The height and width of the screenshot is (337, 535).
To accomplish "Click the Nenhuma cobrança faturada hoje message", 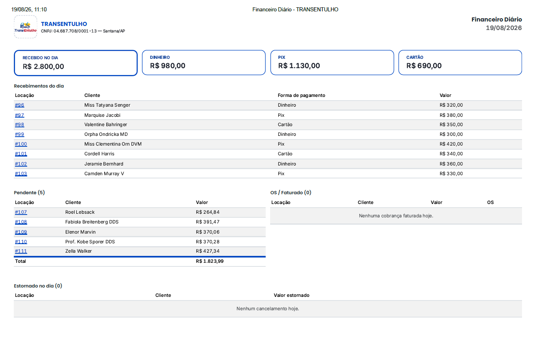I will (x=396, y=216).
